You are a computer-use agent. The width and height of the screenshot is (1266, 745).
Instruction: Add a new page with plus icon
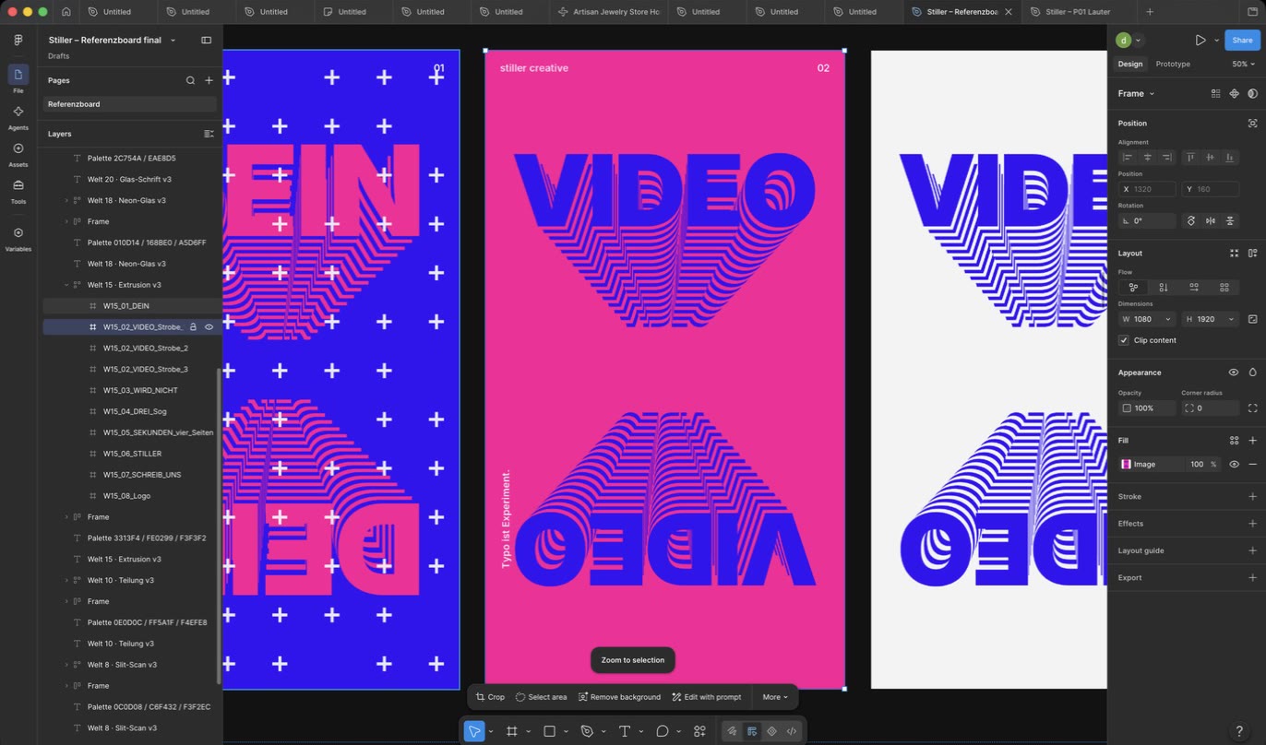tap(209, 80)
